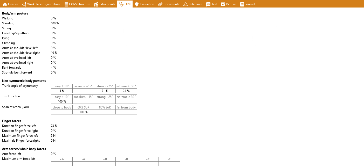This screenshot has height=167, width=364.
Task: Click the 60% SoR value cell
Action: click(83, 112)
